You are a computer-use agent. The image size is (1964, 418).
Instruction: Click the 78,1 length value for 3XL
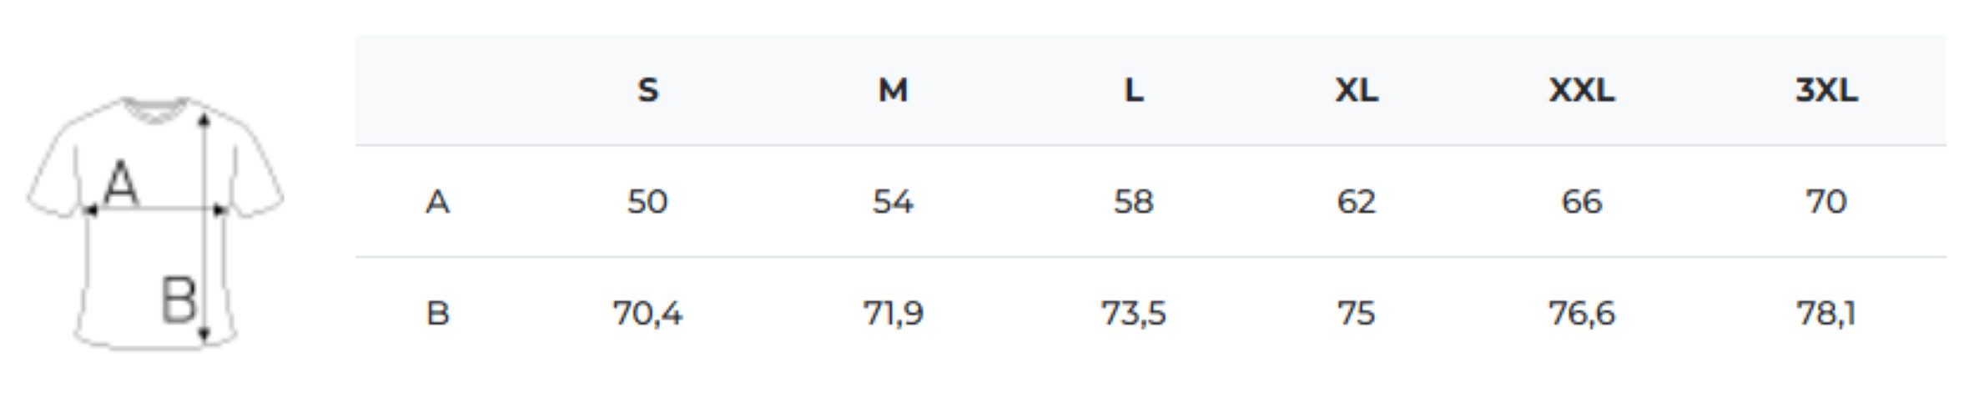click(x=1826, y=314)
